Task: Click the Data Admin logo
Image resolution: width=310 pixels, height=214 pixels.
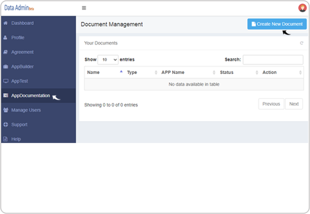Action: (19, 8)
